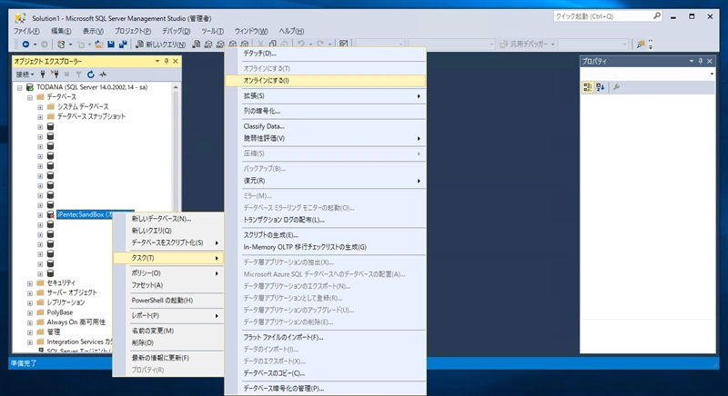Expand the レプリケーション folder
The image size is (728, 396).
point(30,302)
